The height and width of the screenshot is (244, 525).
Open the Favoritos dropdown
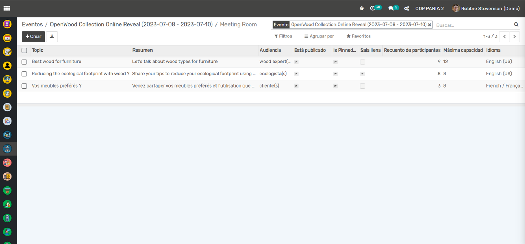358,36
